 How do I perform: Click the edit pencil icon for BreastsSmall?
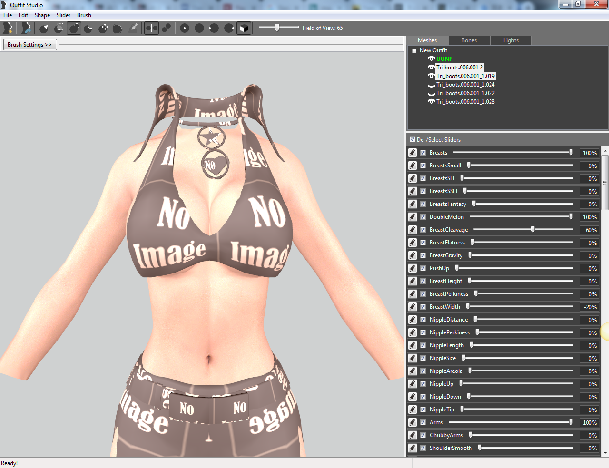click(x=413, y=166)
